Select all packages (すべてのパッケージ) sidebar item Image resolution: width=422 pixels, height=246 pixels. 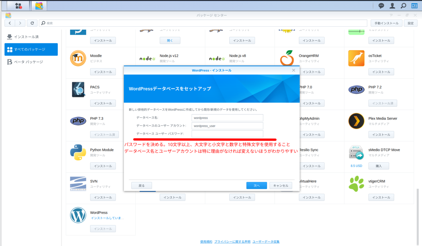31,50
